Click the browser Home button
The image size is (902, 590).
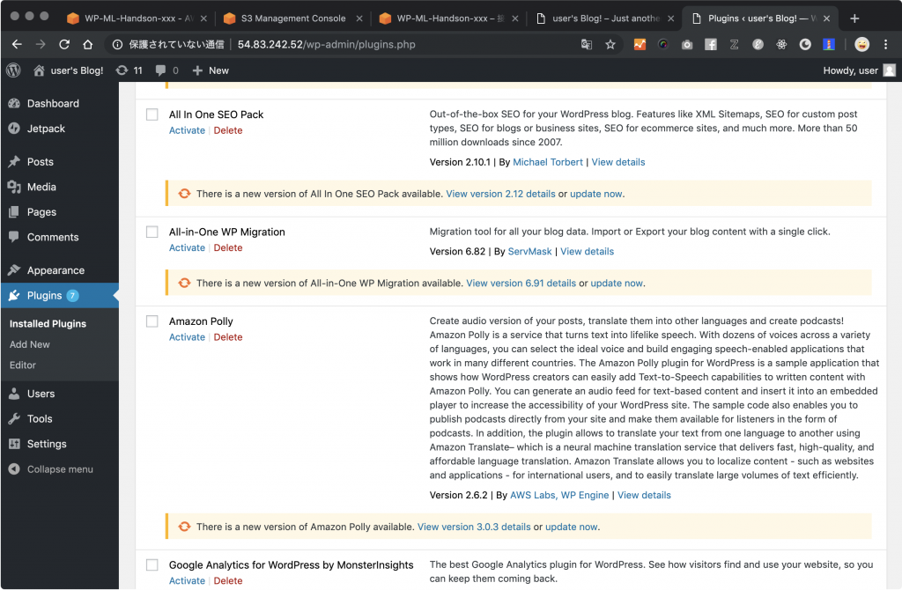[87, 44]
